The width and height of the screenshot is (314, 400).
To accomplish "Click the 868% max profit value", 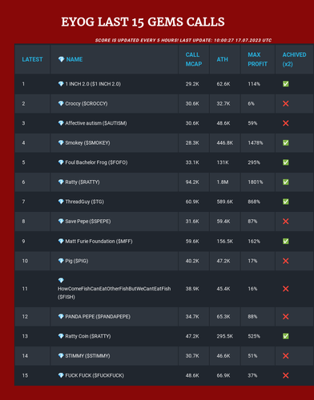I will (254, 202).
